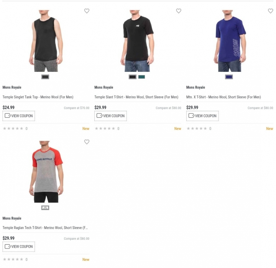This screenshot has width=276, height=268.
Task: Tap the heart on Temple Raglan Tech T-Shirt
Action: [x=87, y=141]
